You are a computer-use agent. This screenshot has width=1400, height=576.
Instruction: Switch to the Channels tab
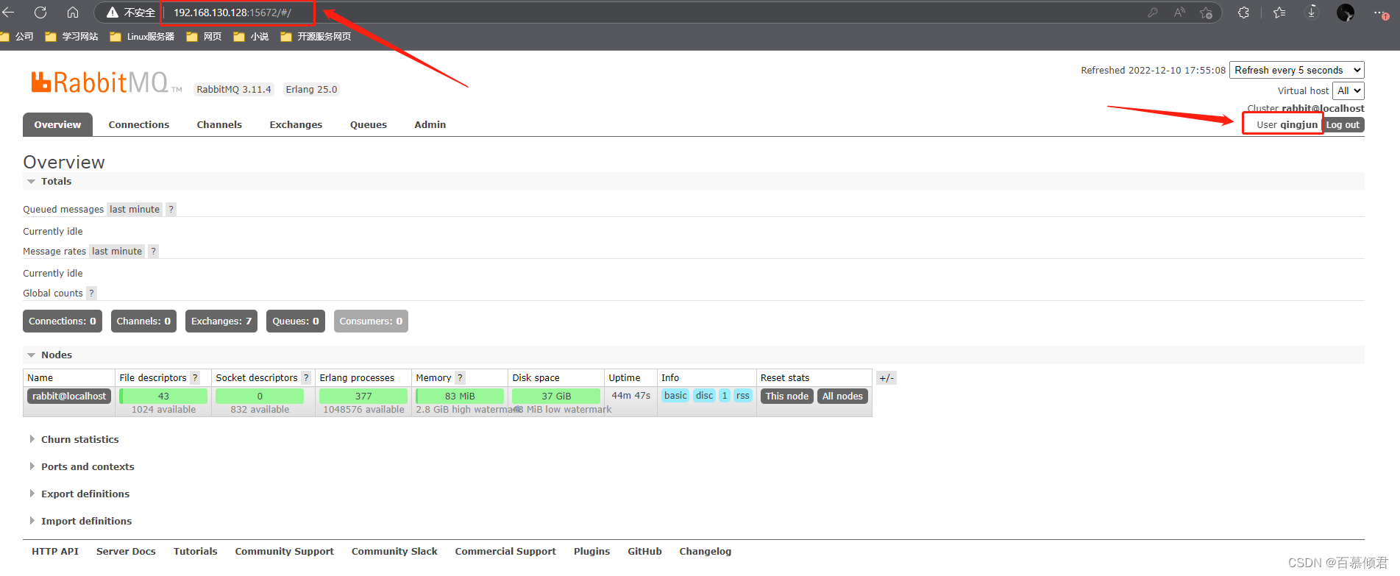(x=219, y=125)
